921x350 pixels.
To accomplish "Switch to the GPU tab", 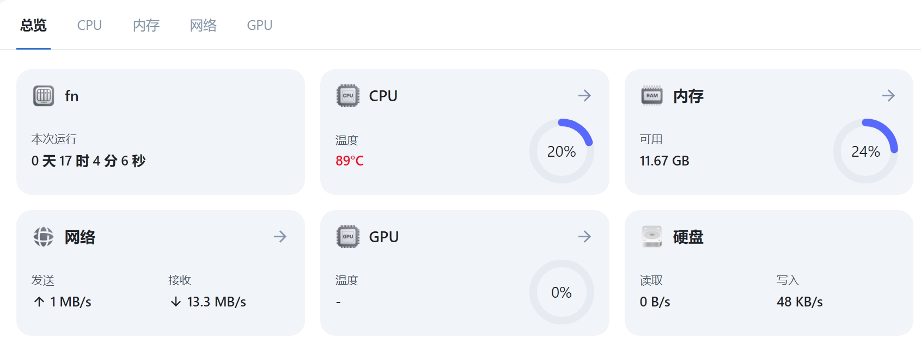I will coord(260,26).
